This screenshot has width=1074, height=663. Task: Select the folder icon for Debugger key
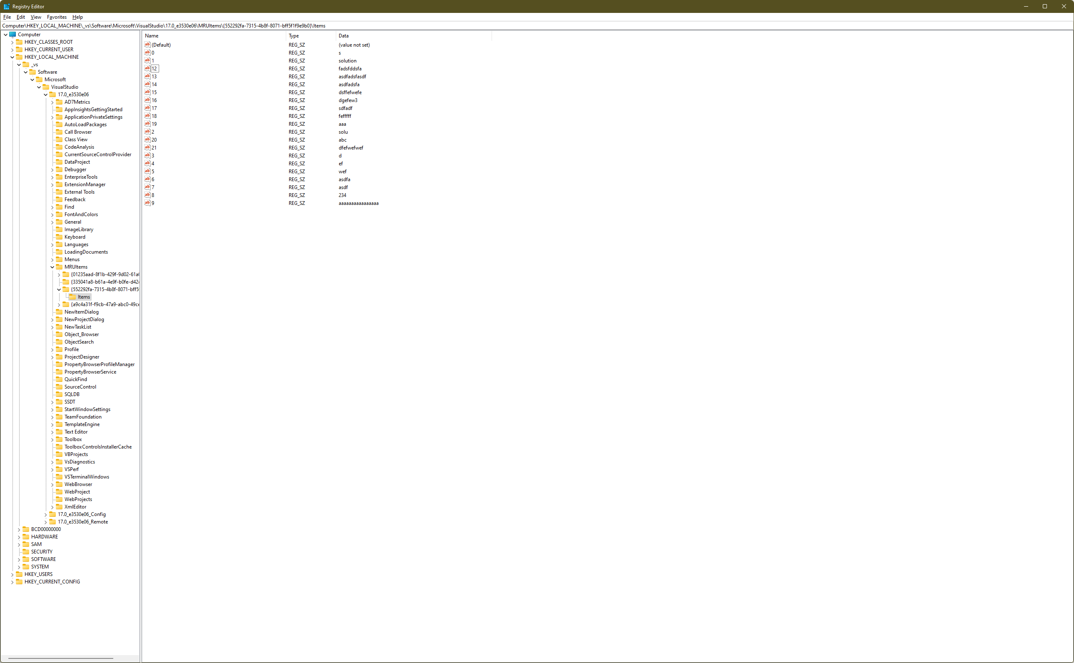tap(59, 169)
